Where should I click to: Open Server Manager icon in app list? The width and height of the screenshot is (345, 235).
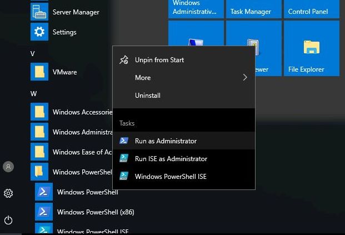point(39,12)
